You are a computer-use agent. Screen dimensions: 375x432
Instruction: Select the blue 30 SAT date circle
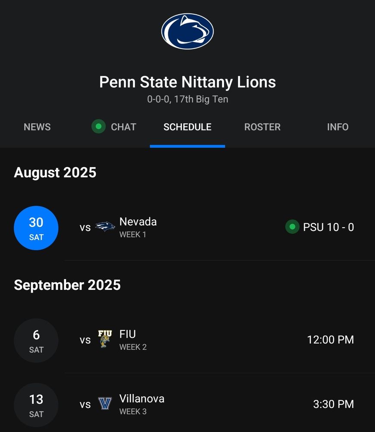[36, 228]
